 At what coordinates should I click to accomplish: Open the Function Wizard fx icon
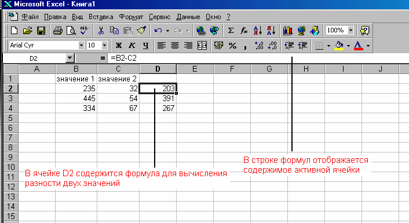coord(244,31)
